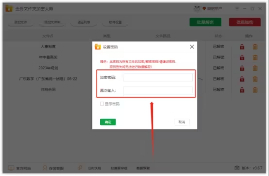269x176 pixels.
Task: Lock the 归档合同 entry
Action: pyautogui.click(x=242, y=90)
